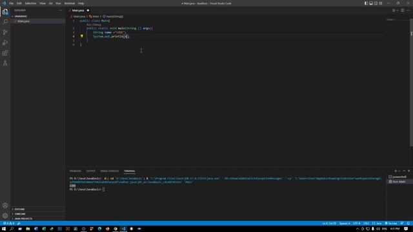Open the Run and Debug view
This screenshot has height=232, width=413.
point(5,43)
